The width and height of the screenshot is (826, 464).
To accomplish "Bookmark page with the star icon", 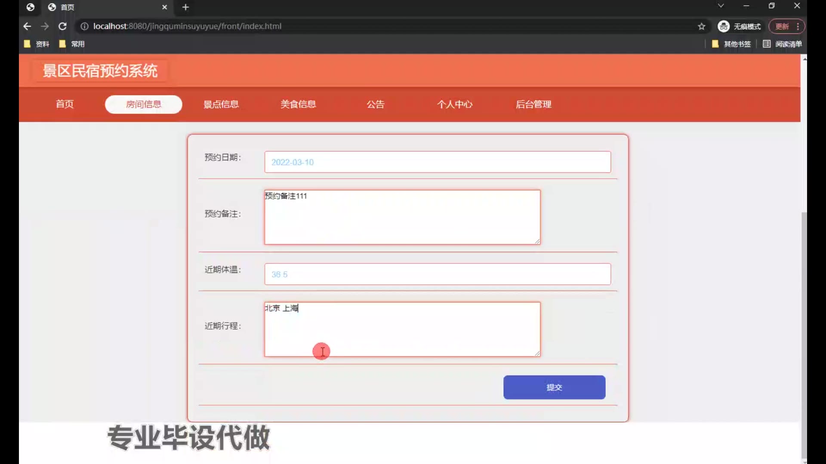I will point(702,27).
